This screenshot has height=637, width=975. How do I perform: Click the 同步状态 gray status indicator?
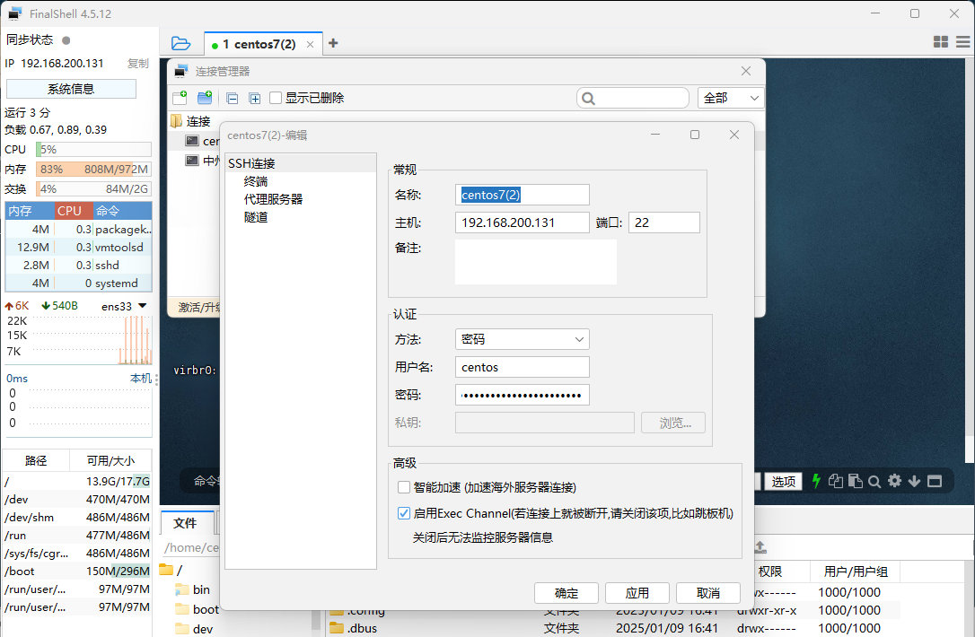click(66, 40)
